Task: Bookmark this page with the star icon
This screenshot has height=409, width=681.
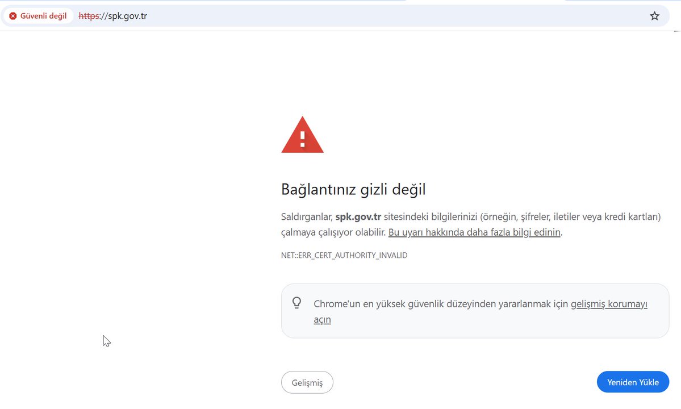Action: tap(654, 16)
